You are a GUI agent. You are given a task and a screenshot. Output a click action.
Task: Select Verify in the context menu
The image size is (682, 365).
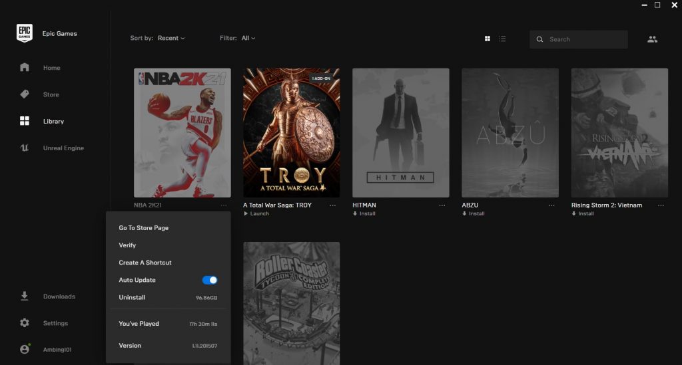point(127,245)
